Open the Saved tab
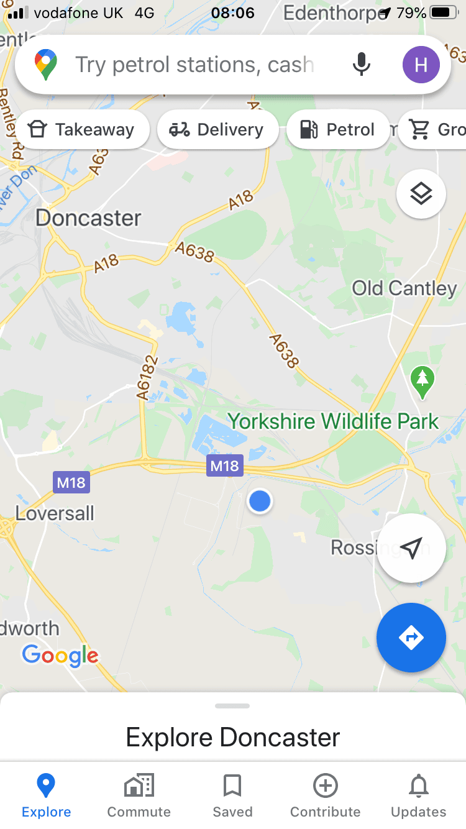 (x=232, y=795)
